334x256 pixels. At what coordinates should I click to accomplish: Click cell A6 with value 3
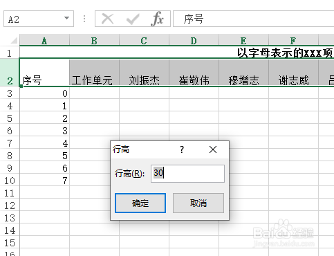tap(44, 131)
